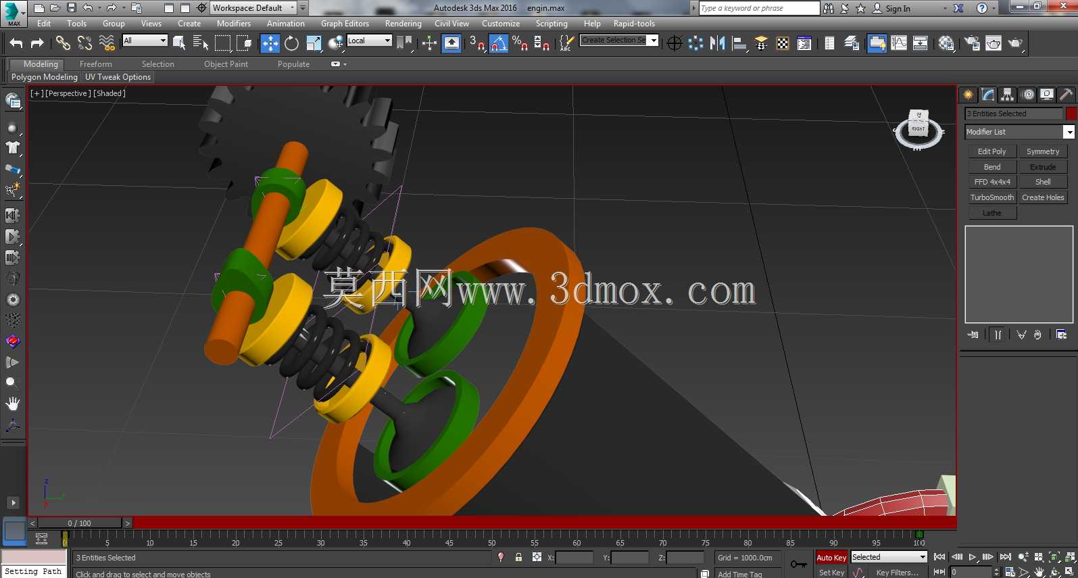
Task: Toggle Window/Crossing selection mode
Action: (x=244, y=43)
